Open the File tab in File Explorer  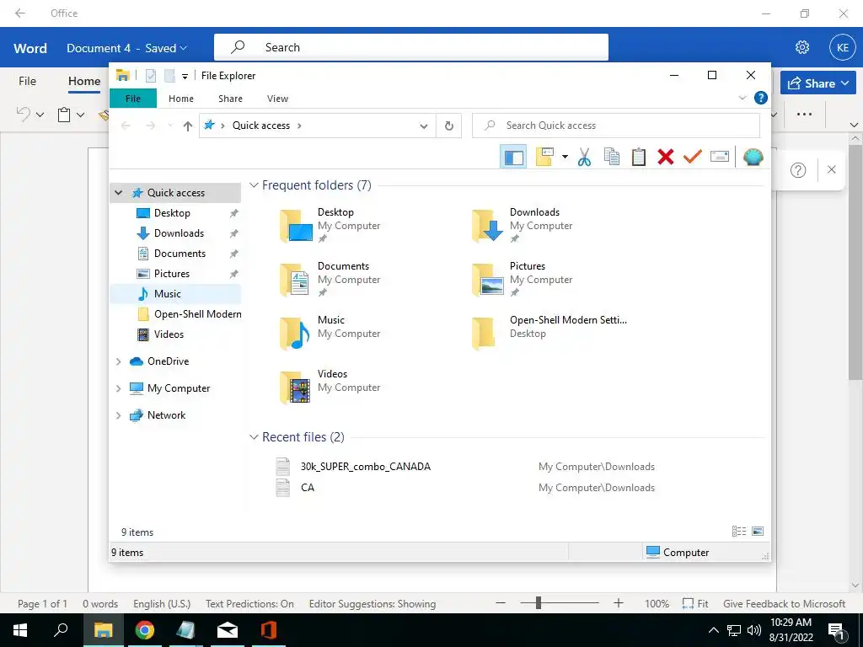pyautogui.click(x=132, y=99)
